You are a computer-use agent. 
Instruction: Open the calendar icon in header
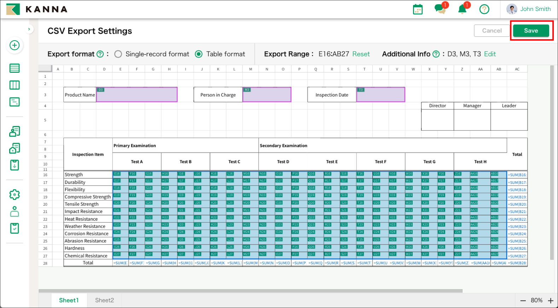418,9
